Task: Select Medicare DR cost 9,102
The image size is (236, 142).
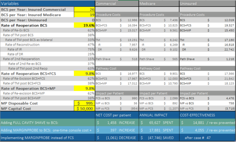Action: 174,50
